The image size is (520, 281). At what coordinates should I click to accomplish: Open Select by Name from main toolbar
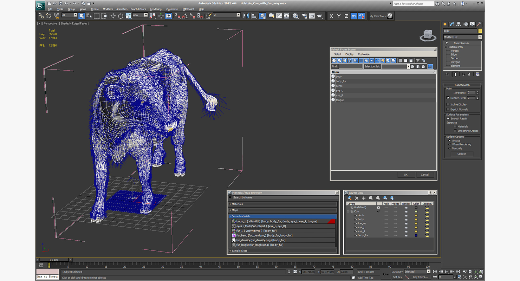point(89,16)
